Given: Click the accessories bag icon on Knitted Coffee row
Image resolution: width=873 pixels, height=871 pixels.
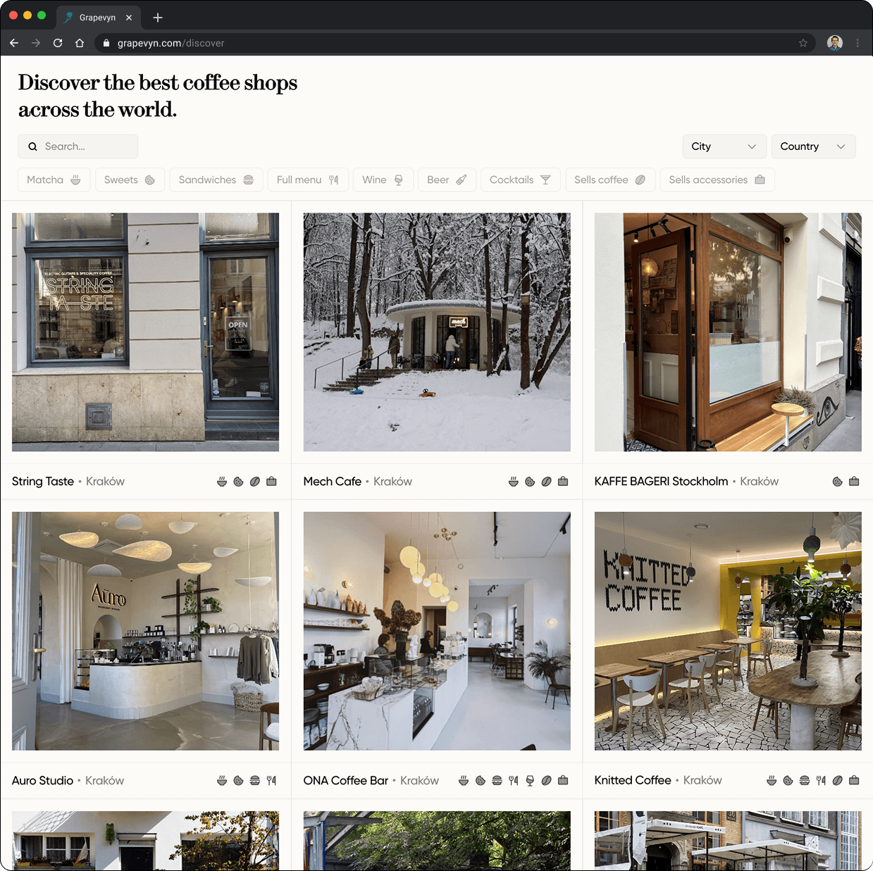Looking at the screenshot, I should [x=854, y=780].
